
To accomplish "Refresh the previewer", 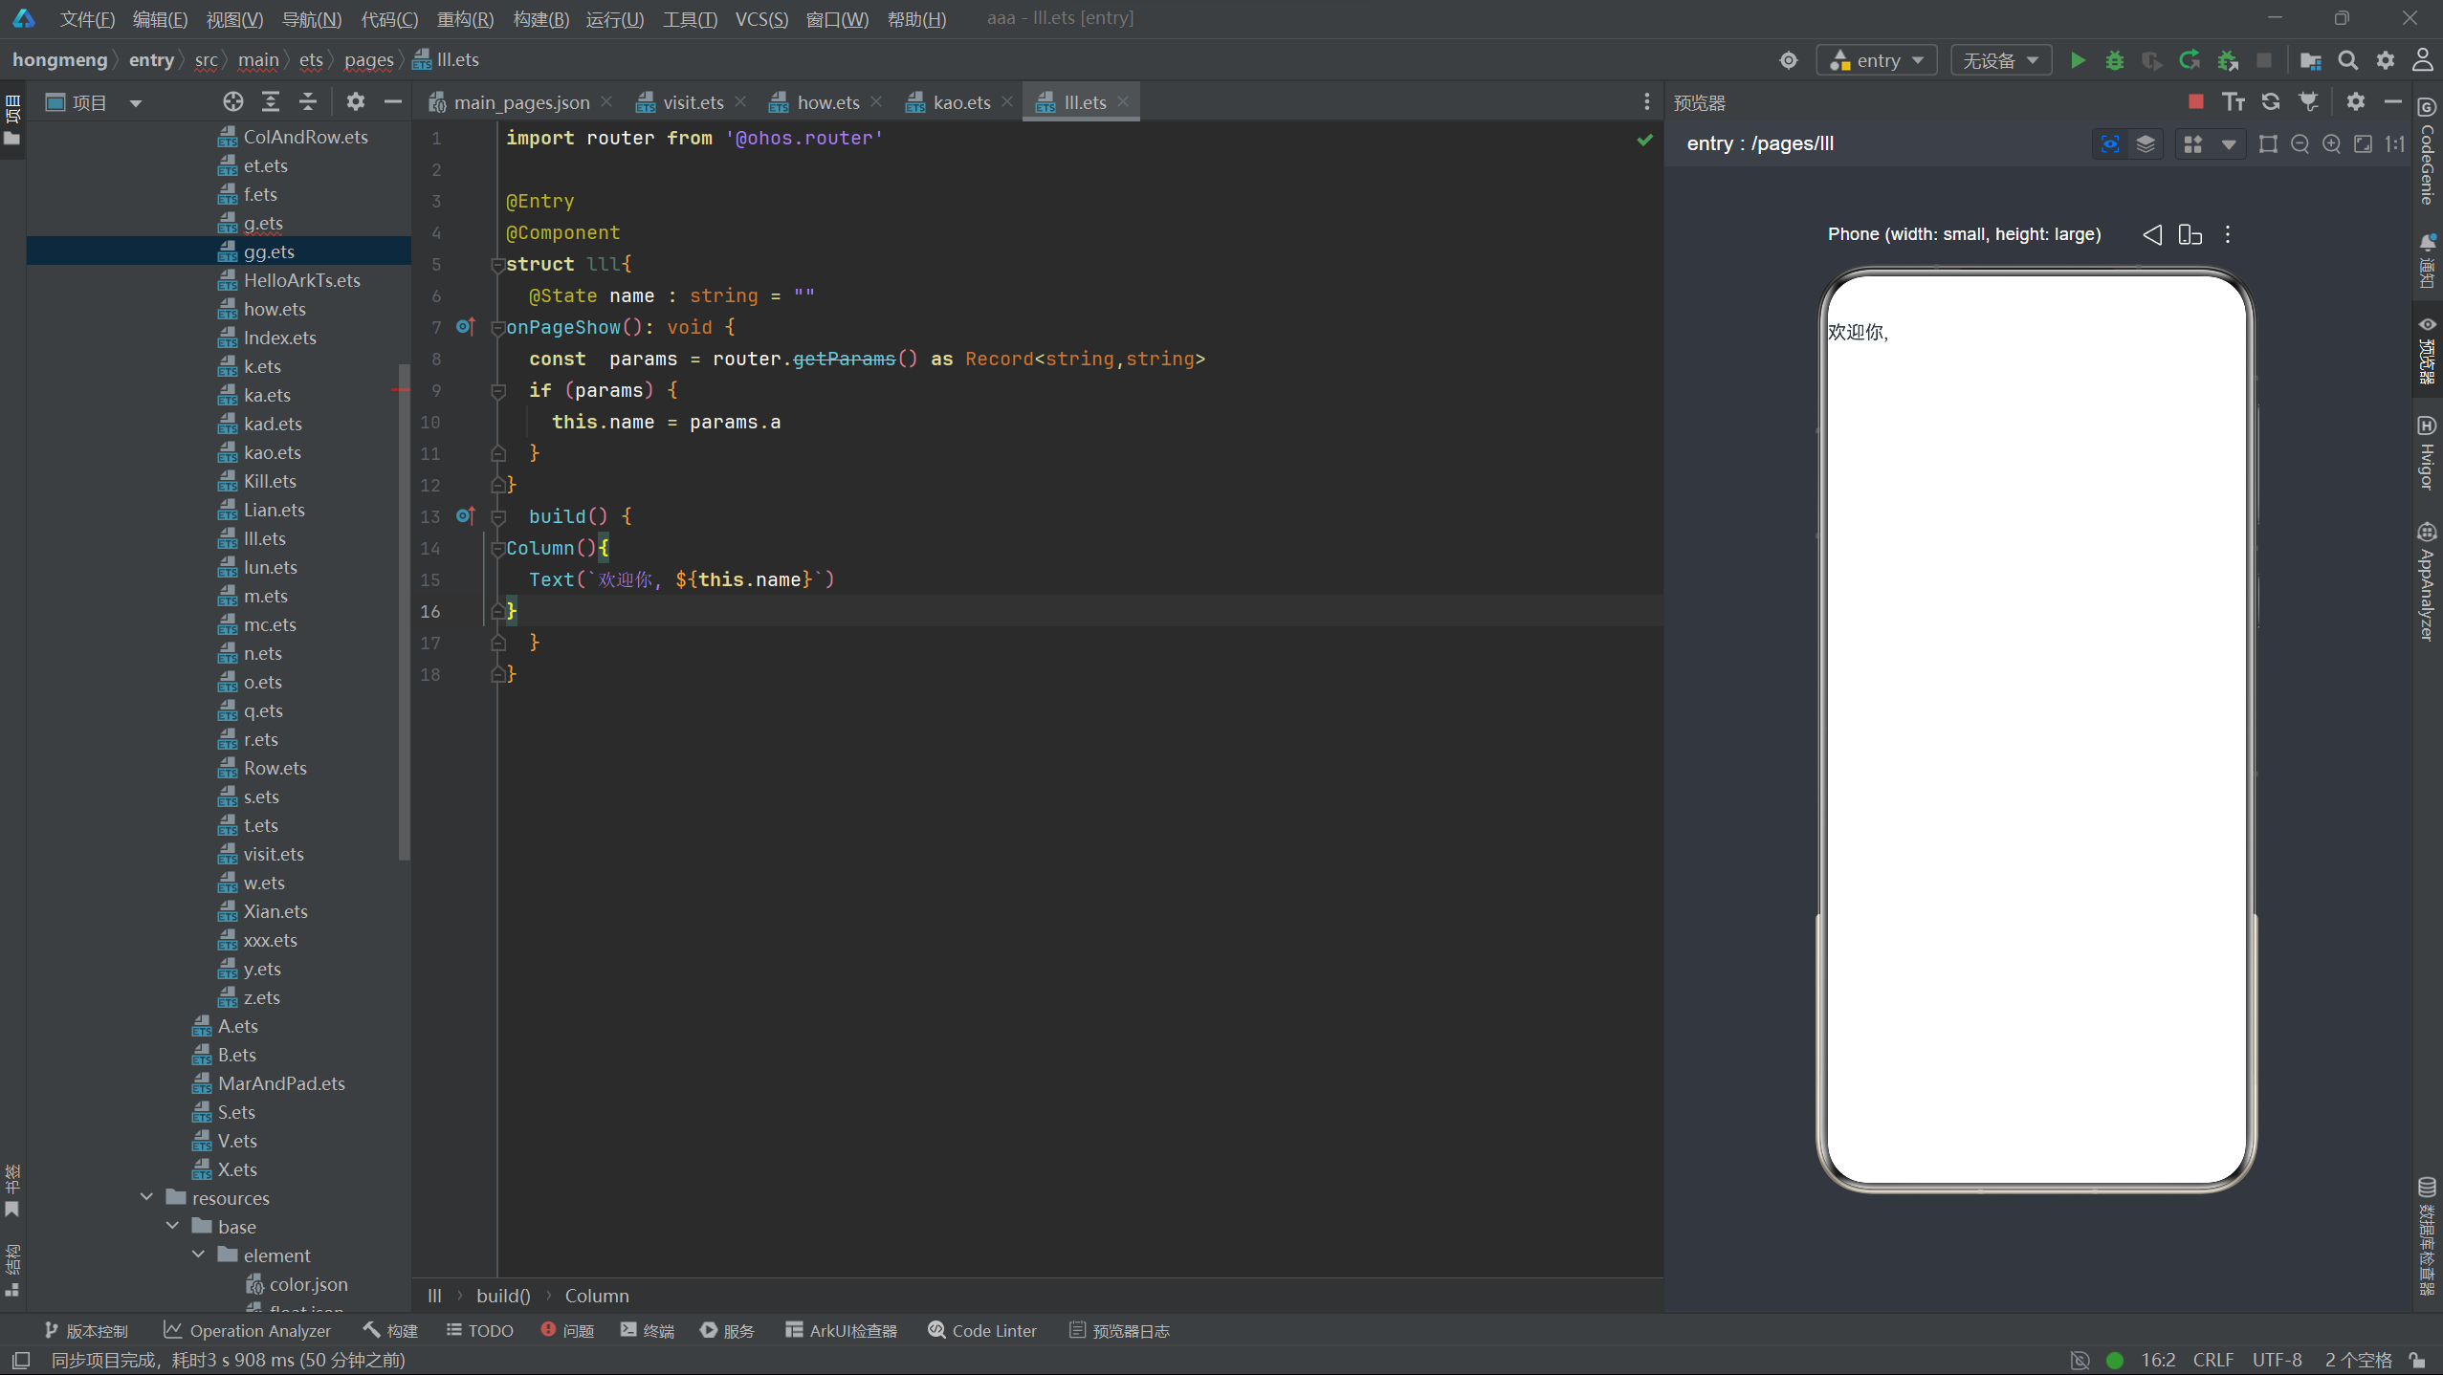I will pos(2271,101).
